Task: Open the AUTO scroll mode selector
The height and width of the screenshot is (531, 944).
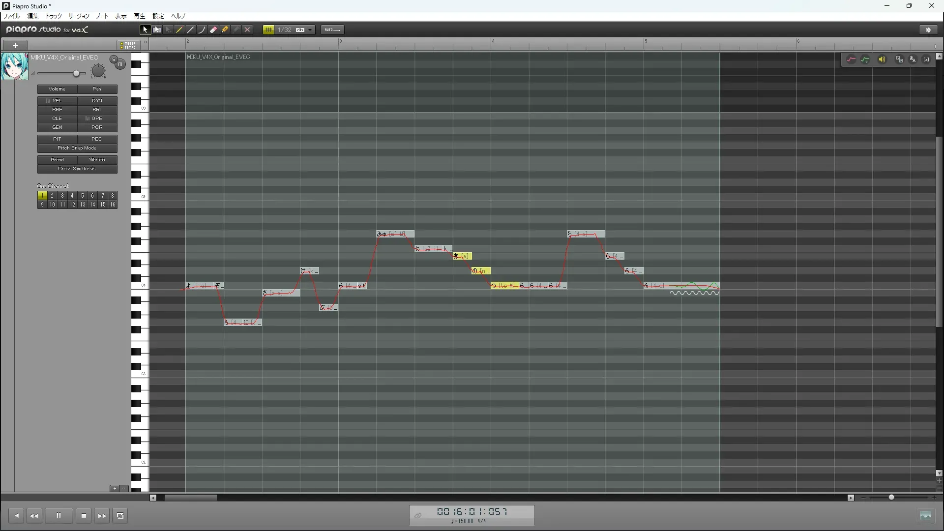Action: pos(332,30)
